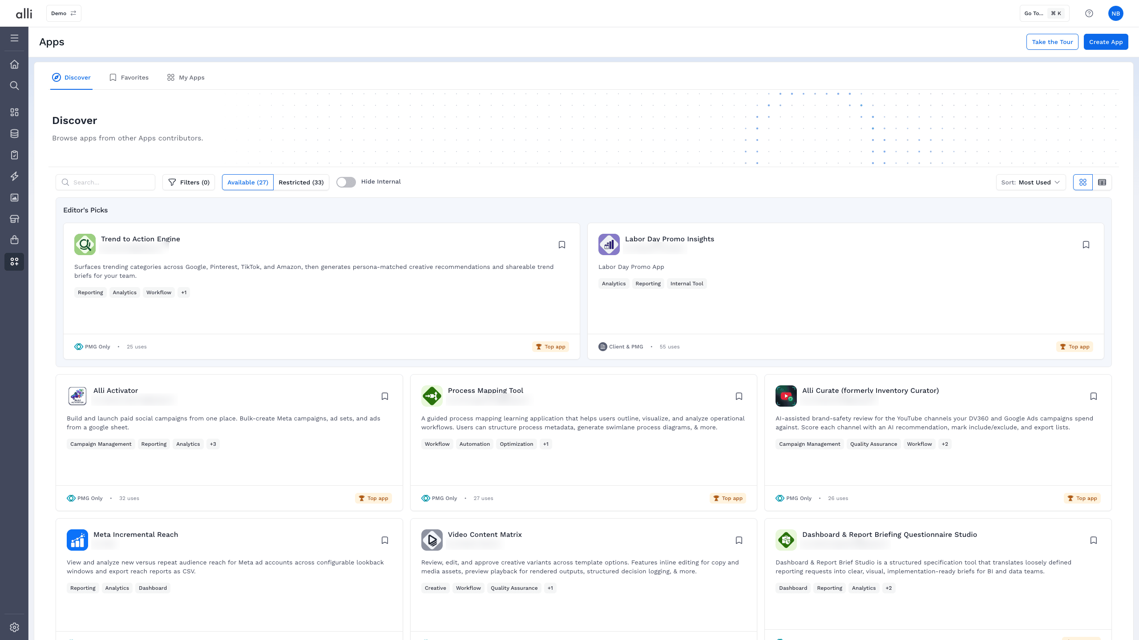Open the image gallery sidebar icon
1139x640 pixels.
pyautogui.click(x=14, y=198)
